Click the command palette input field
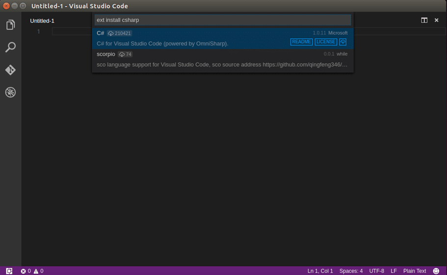Screen dimensions: 447x275 (x=223, y=20)
